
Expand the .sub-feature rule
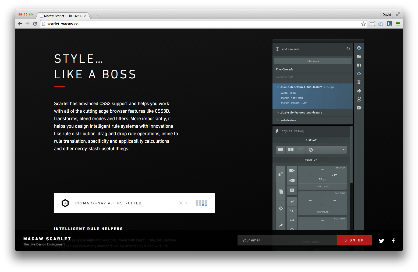(x=278, y=120)
